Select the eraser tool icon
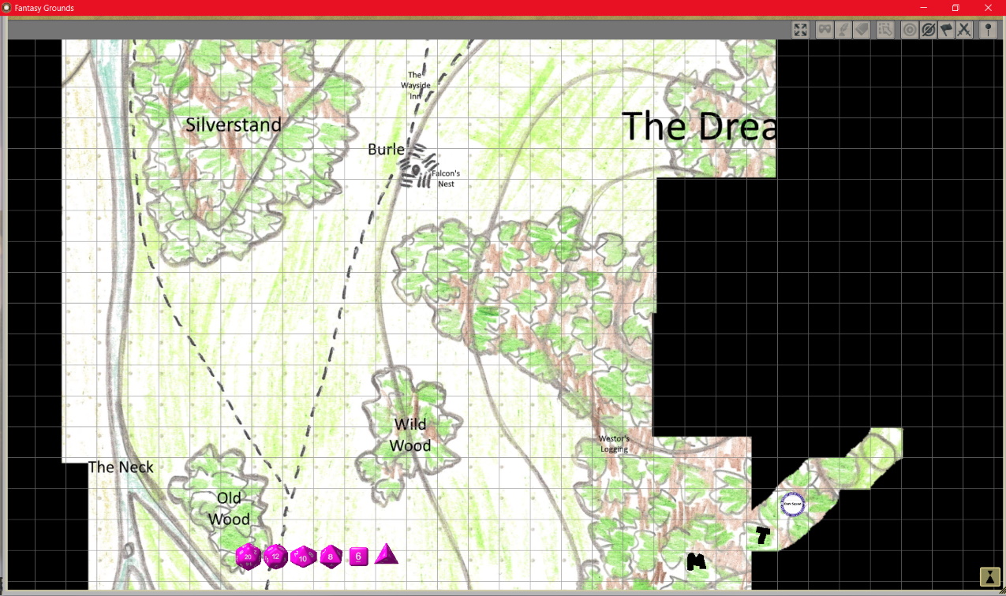This screenshot has width=1006, height=596. (861, 30)
